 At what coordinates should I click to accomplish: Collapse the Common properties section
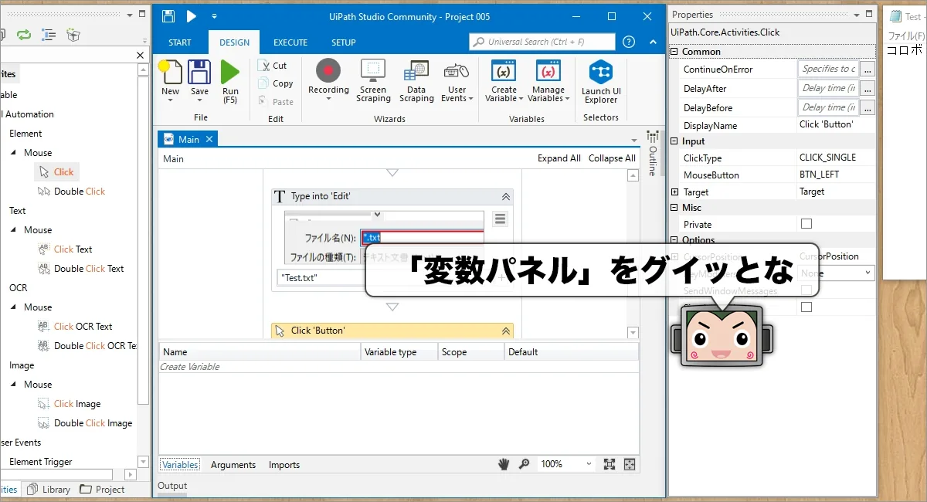pyautogui.click(x=674, y=52)
